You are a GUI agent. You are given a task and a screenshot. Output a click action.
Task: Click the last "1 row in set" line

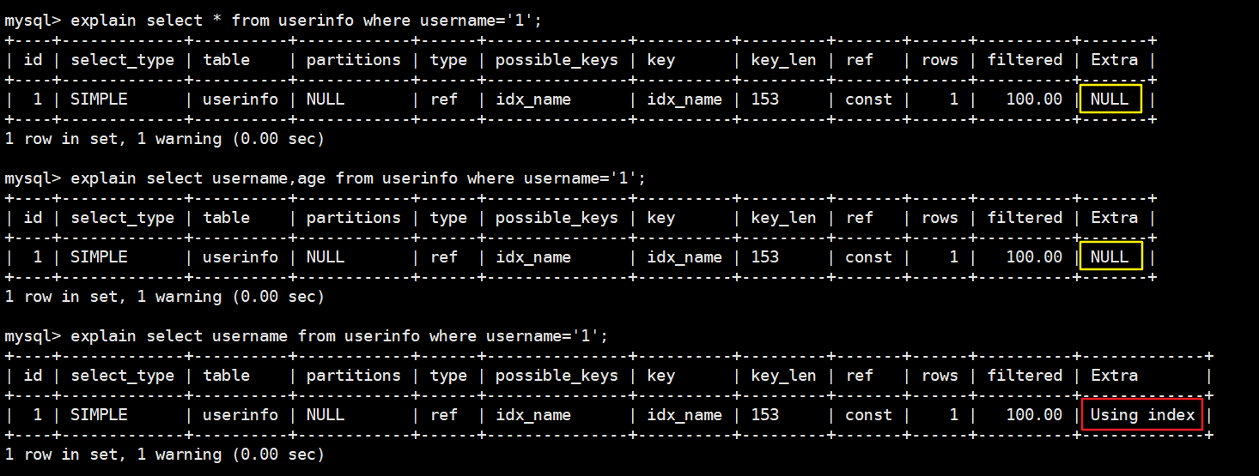(164, 455)
